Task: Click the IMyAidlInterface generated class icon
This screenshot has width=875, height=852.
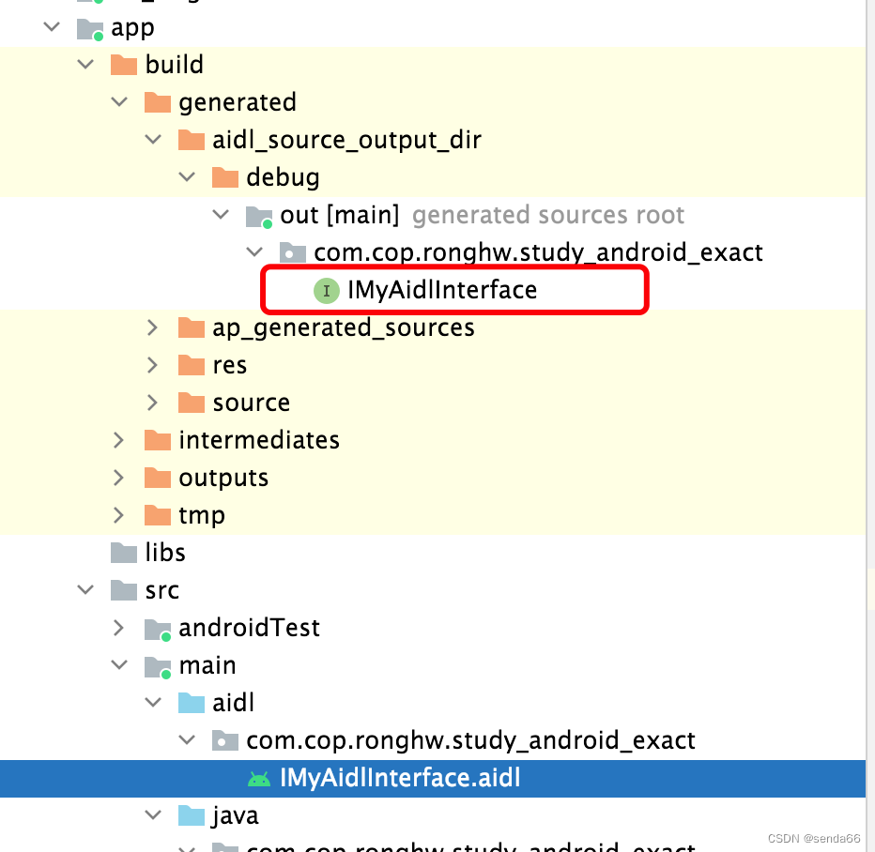Action: tap(326, 291)
